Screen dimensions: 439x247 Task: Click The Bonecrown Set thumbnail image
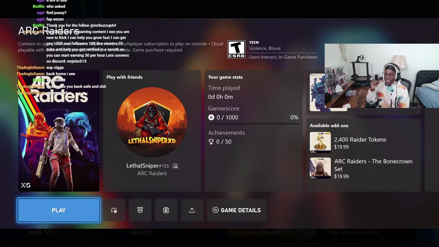click(x=320, y=168)
